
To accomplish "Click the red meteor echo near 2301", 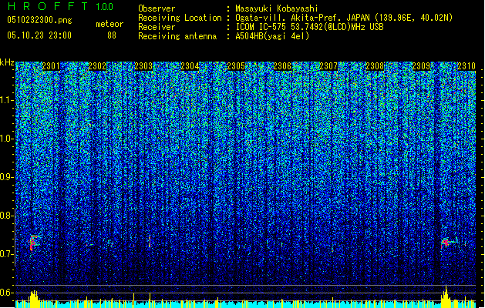I will coord(33,243).
